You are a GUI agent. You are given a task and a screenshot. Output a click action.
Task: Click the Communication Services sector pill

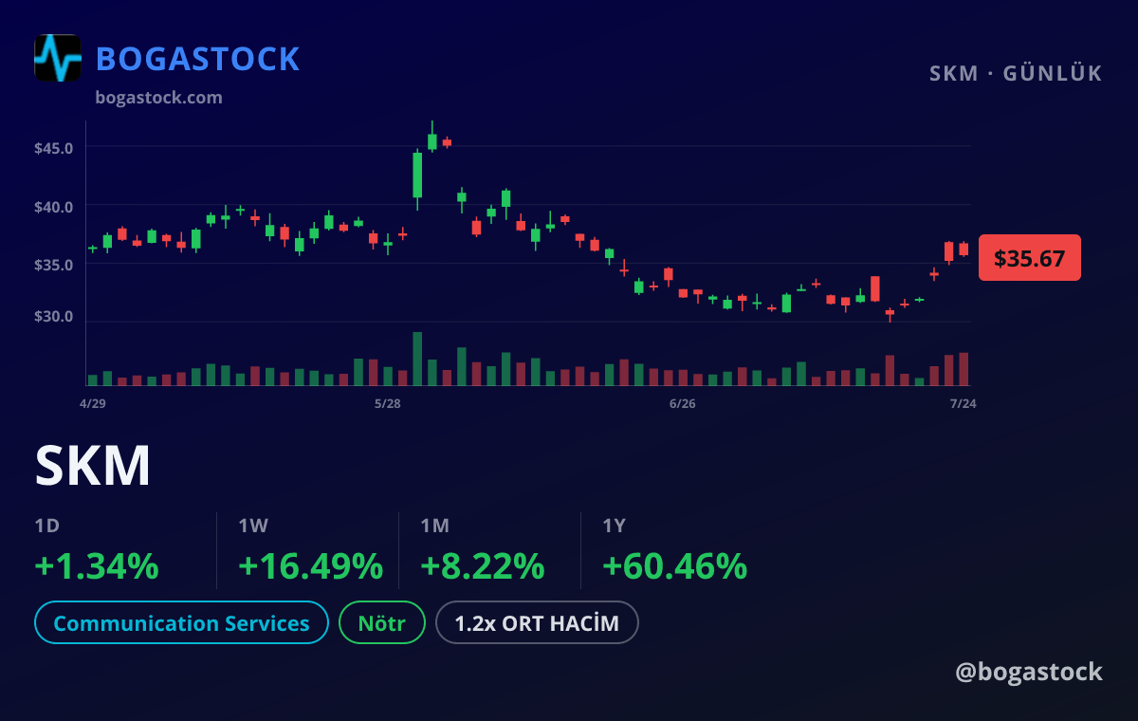coord(181,623)
